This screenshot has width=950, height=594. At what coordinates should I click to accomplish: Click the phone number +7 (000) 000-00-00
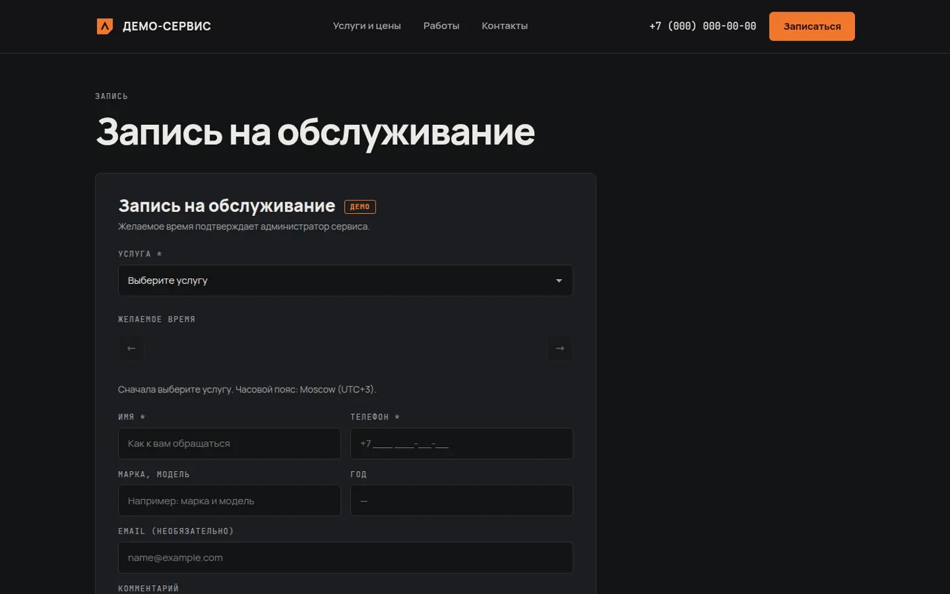[x=702, y=26]
